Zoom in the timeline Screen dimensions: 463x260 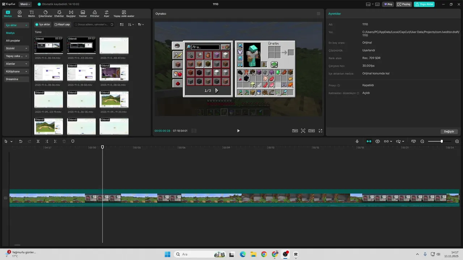pyautogui.click(x=457, y=141)
